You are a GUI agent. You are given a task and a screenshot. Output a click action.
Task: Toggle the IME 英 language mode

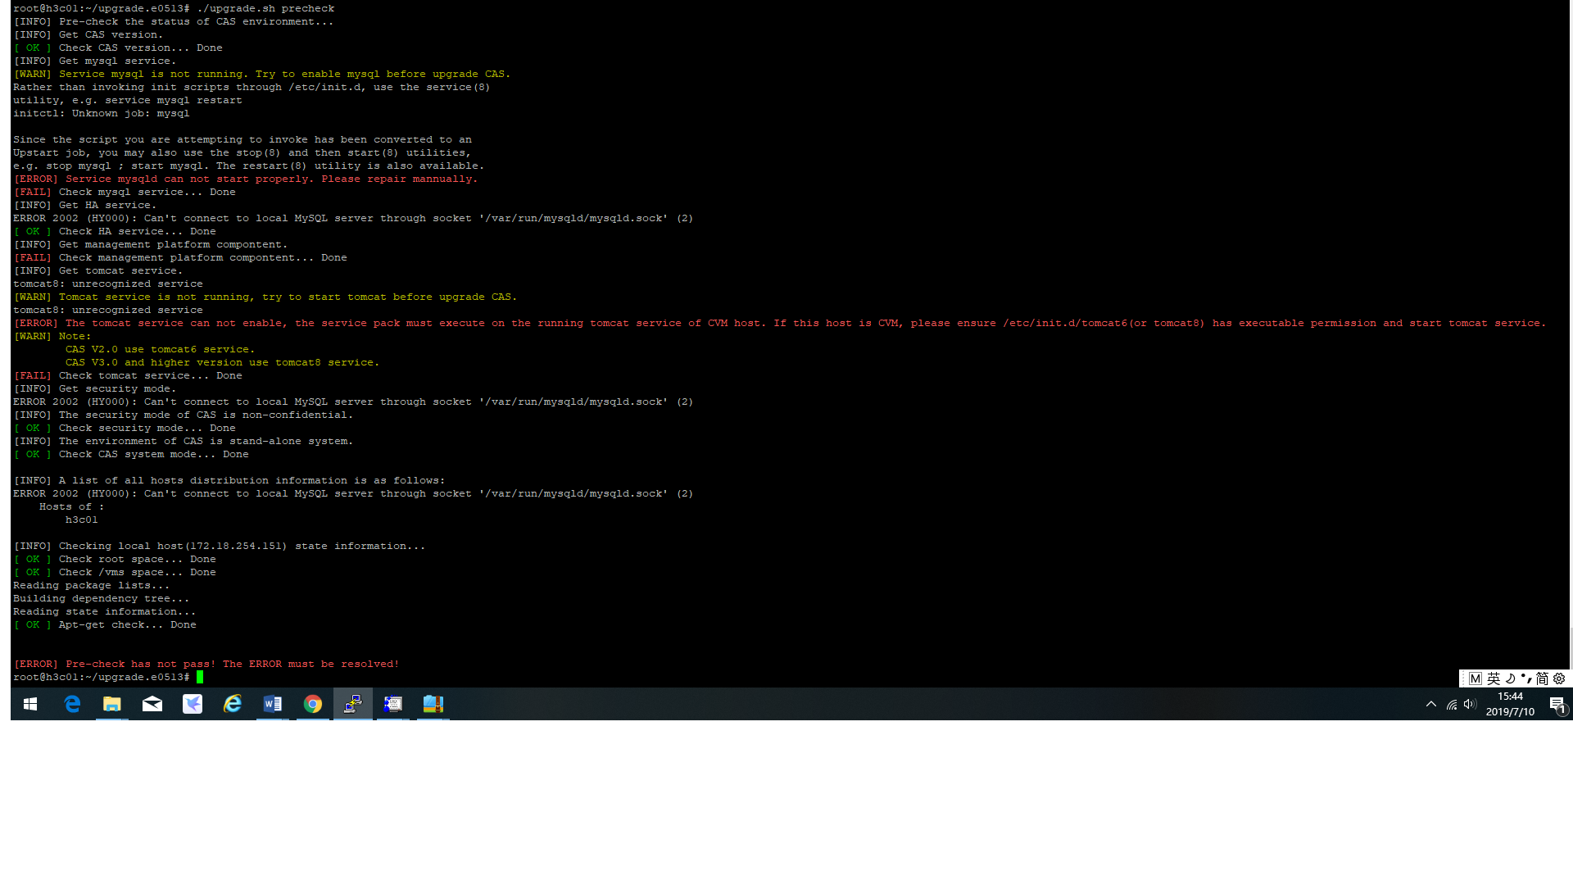coord(1494,678)
